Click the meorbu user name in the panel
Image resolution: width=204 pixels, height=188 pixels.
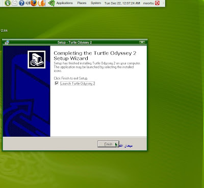click(x=148, y=3)
